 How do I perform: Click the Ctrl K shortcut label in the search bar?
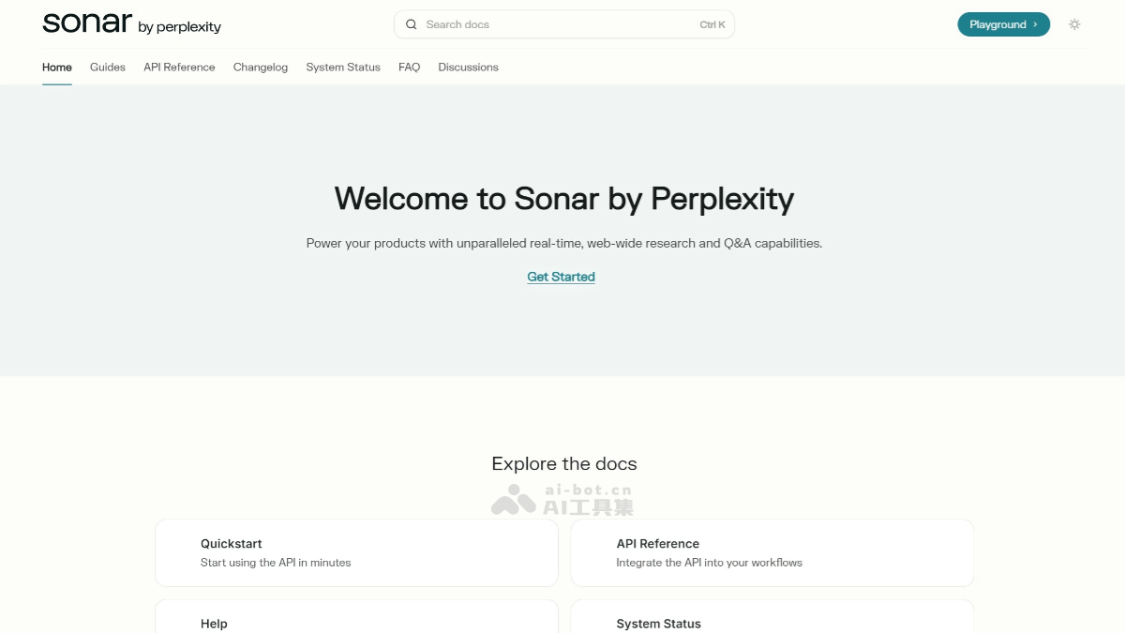712,24
